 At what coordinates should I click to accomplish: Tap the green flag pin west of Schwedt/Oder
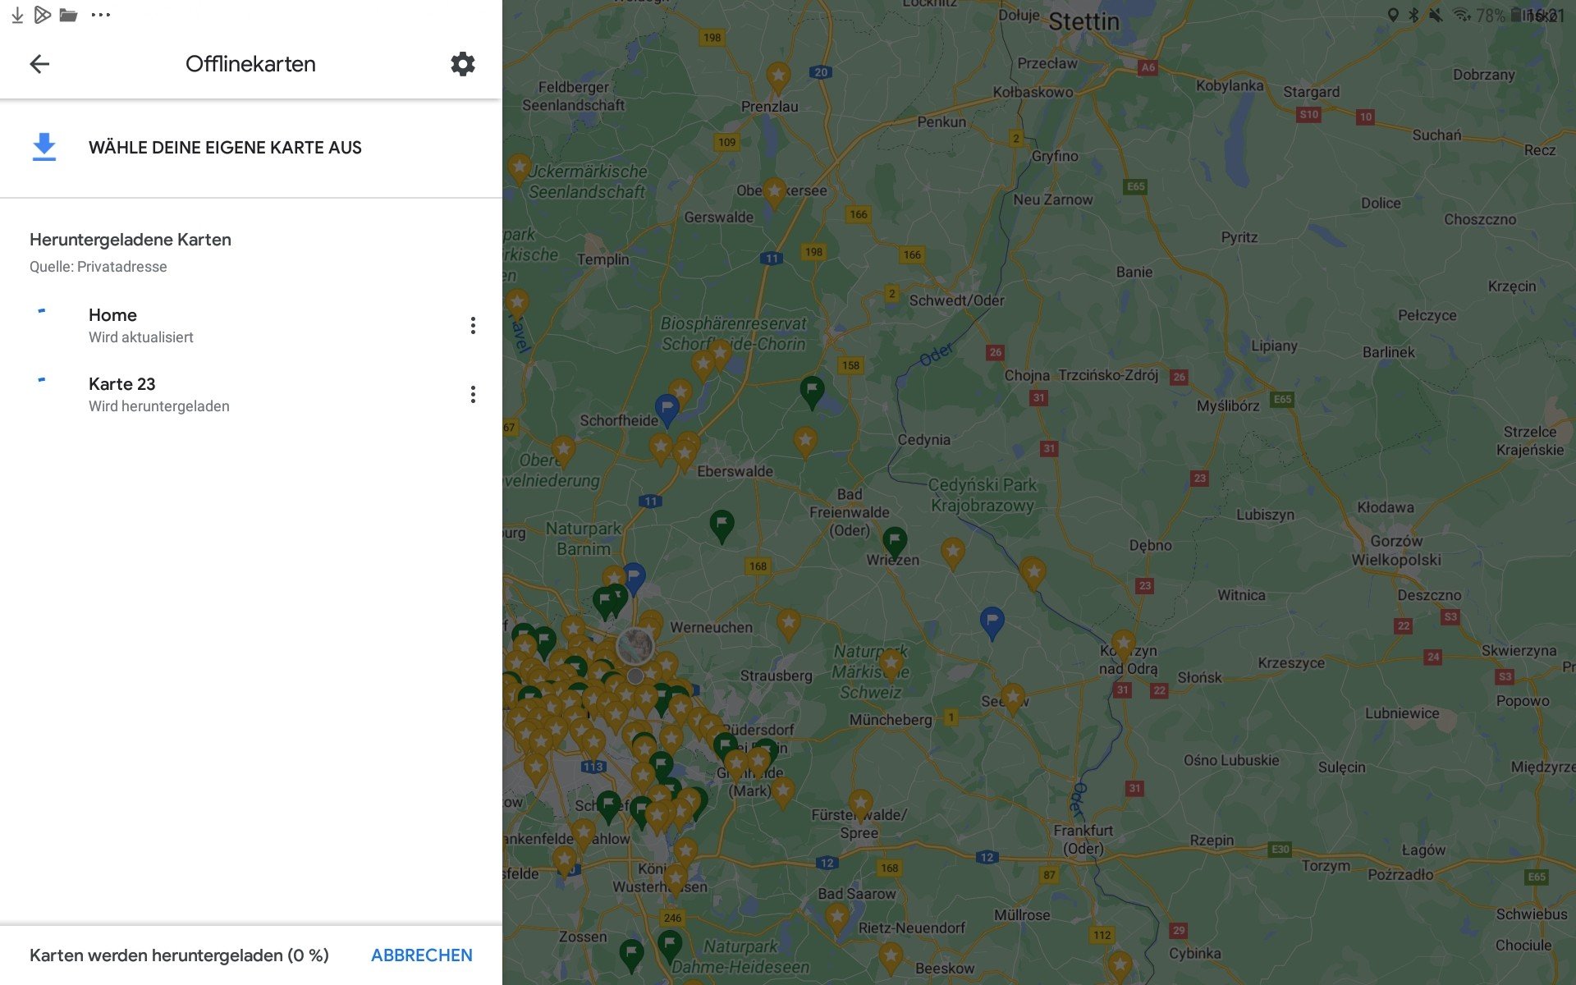tap(812, 390)
